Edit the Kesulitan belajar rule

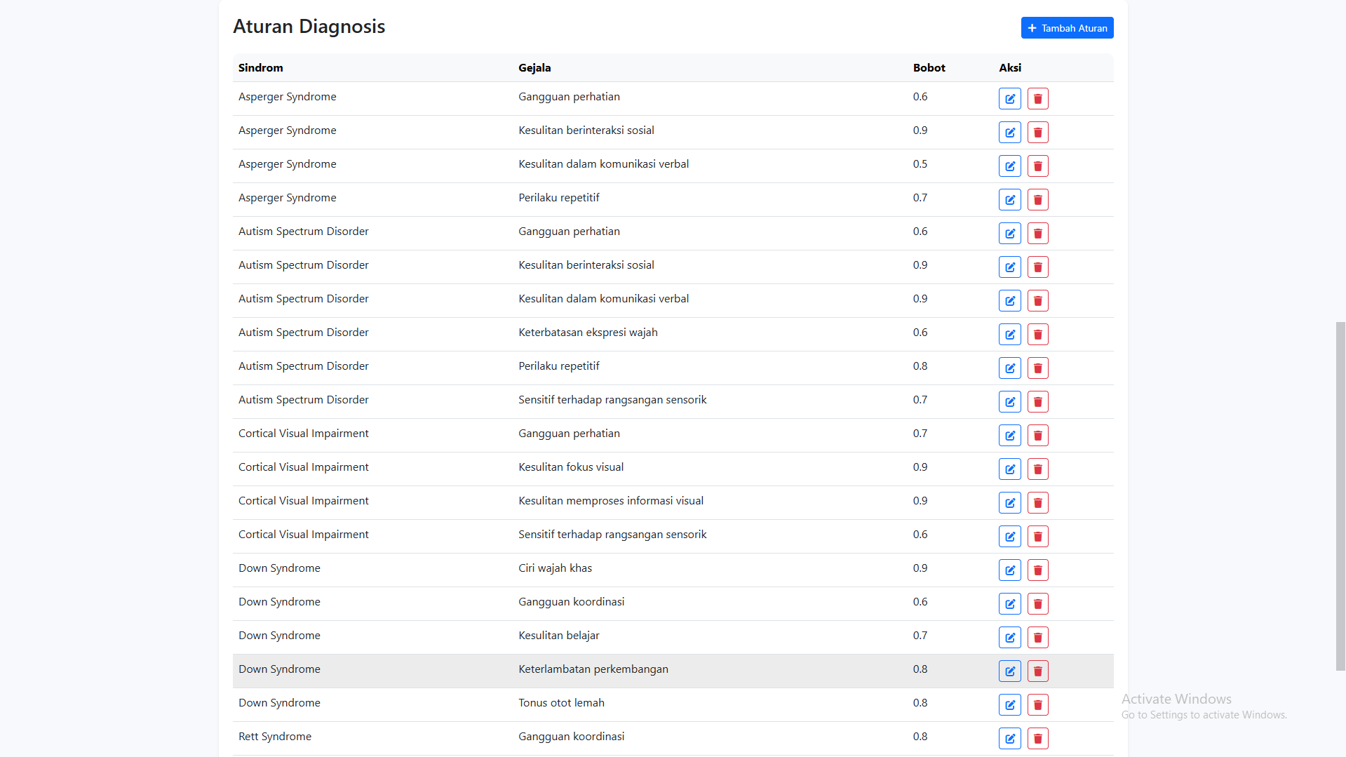(1010, 638)
